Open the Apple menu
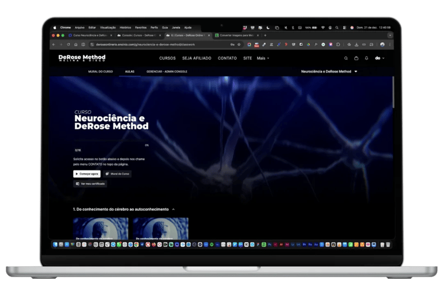 pyautogui.click(x=55, y=28)
